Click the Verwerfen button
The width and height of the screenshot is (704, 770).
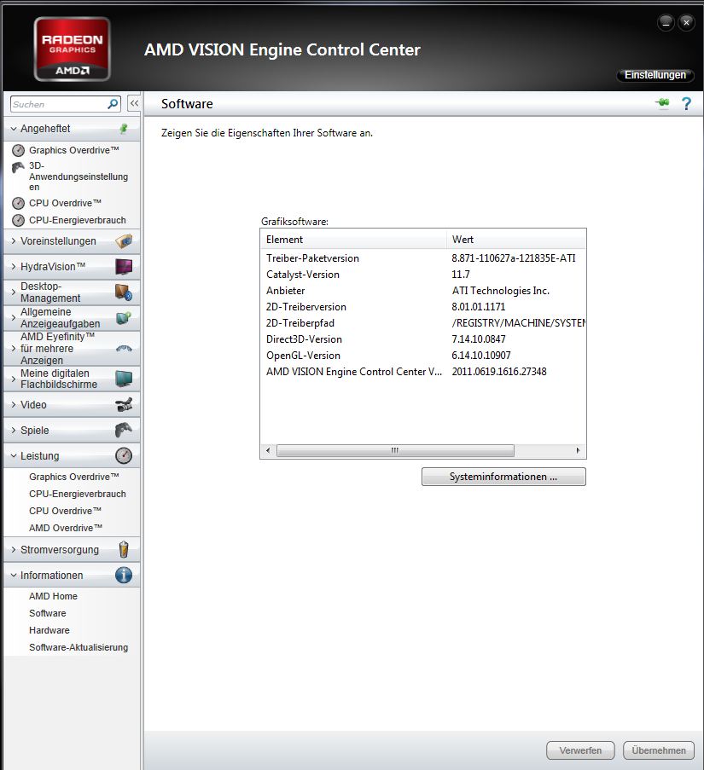tap(580, 750)
